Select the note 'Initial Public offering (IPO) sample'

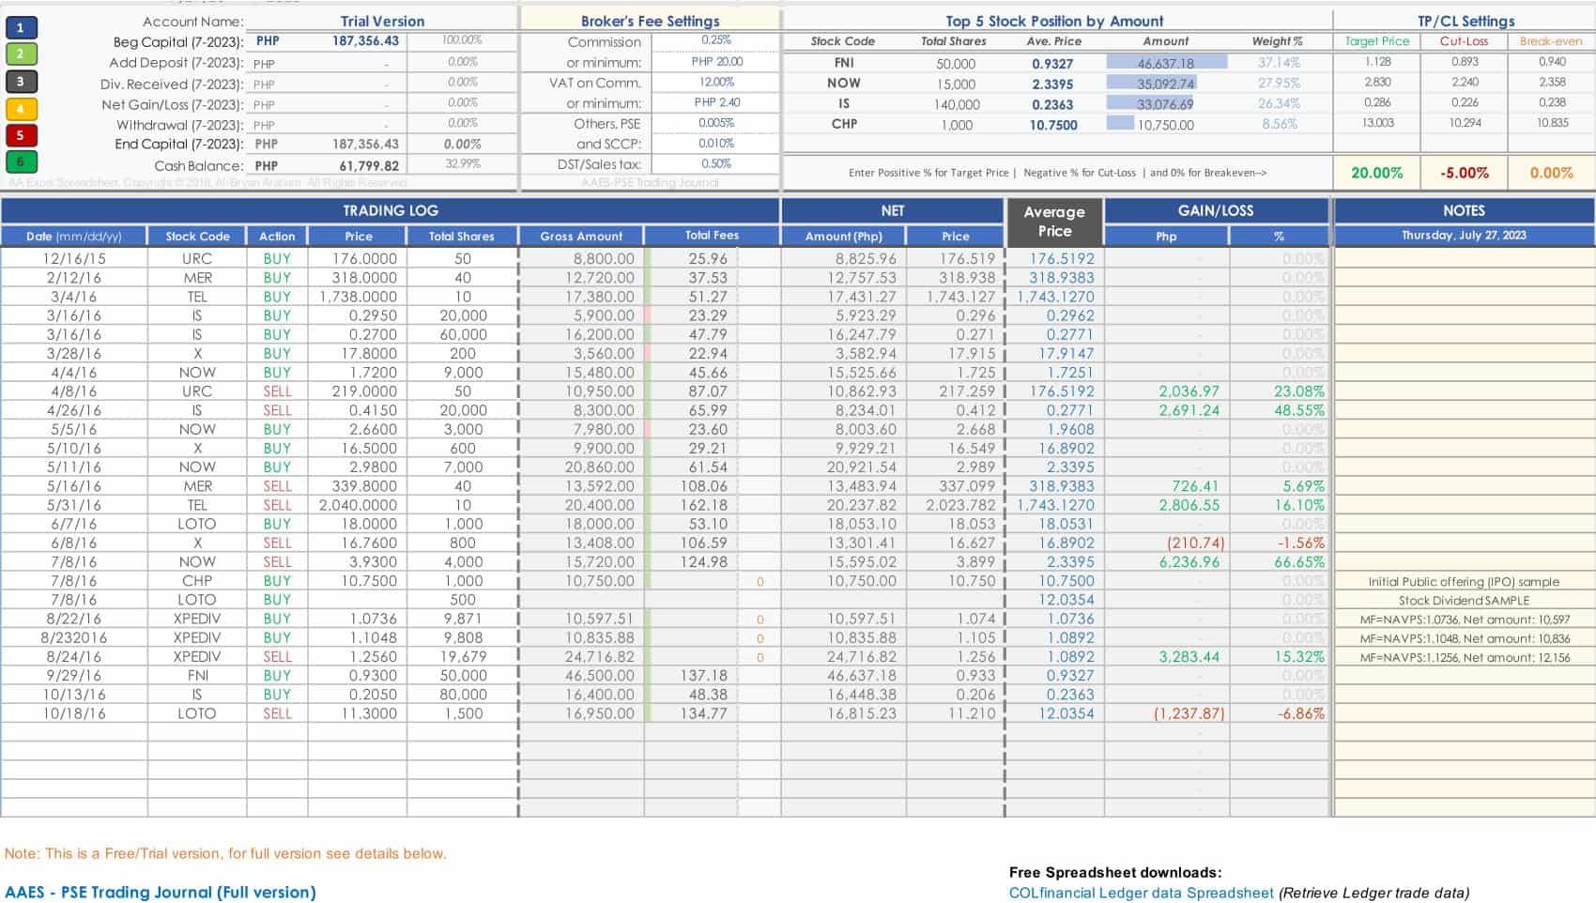coord(1464,581)
